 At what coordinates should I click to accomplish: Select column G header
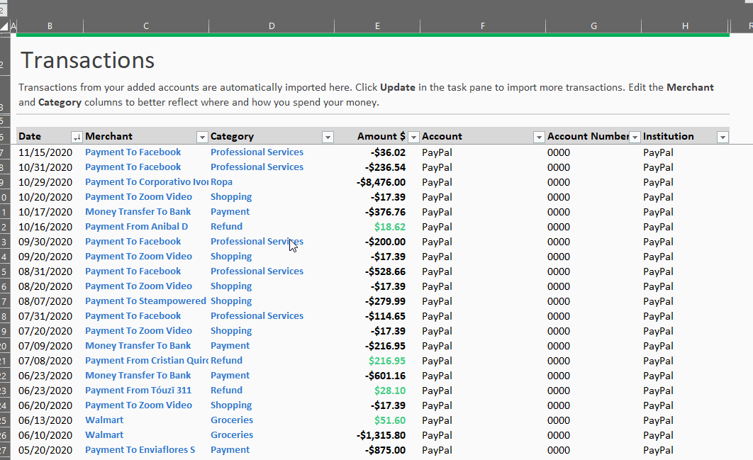click(593, 26)
